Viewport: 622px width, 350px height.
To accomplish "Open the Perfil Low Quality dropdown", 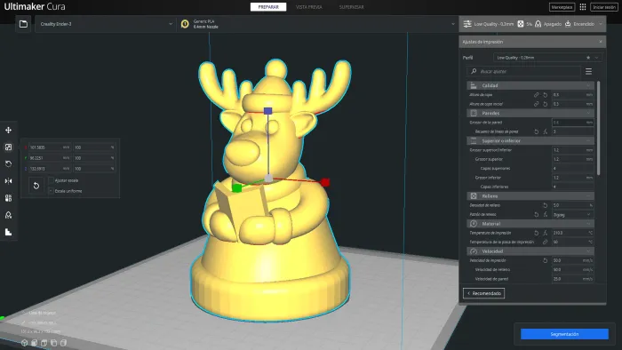I will tap(547, 58).
